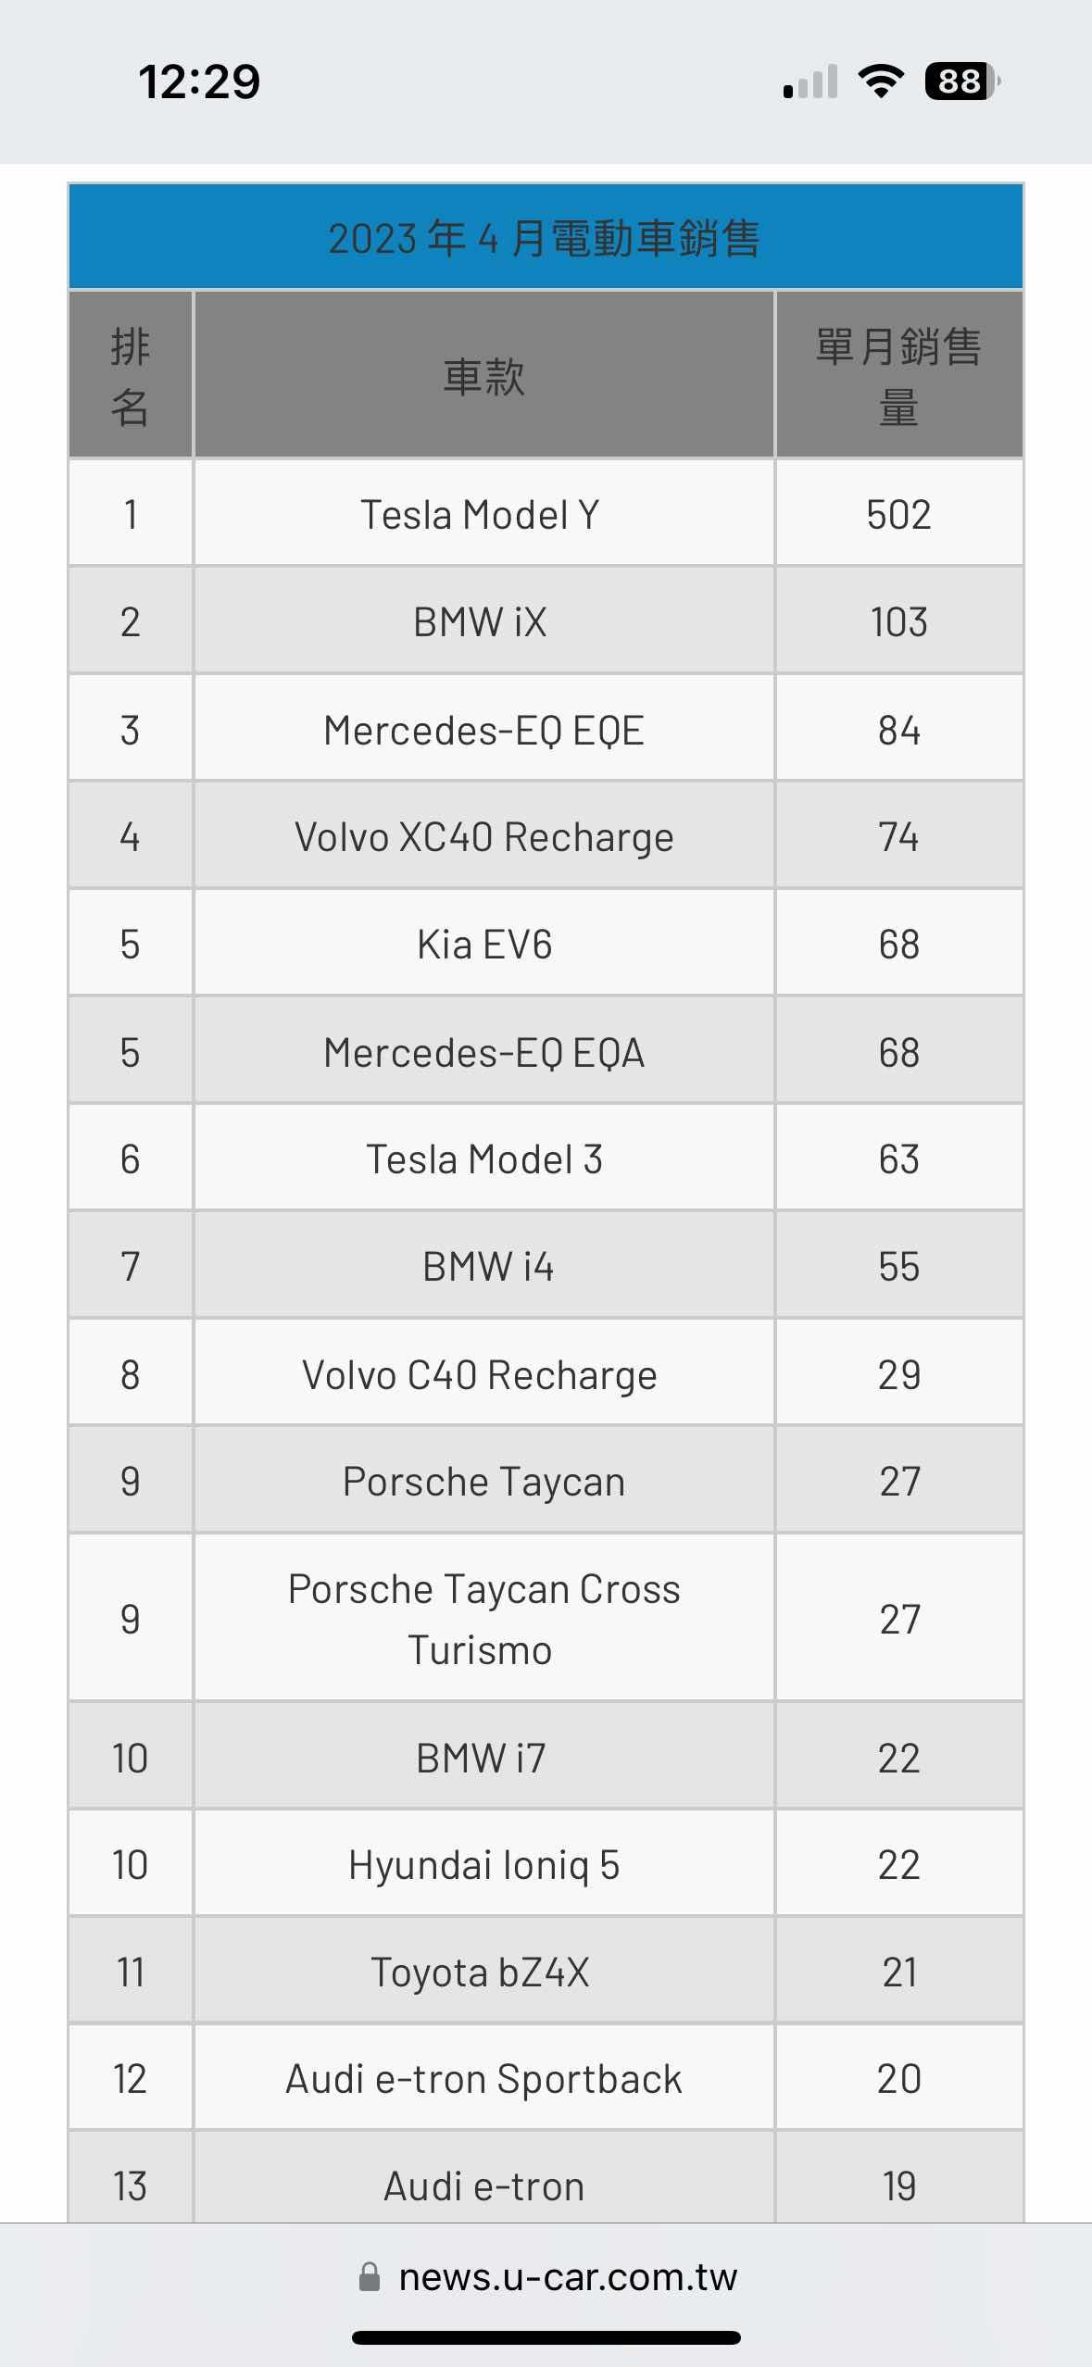Select the Hyundai Ioniq 5 row
This screenshot has height=2367, width=1092.
pyautogui.click(x=483, y=1865)
